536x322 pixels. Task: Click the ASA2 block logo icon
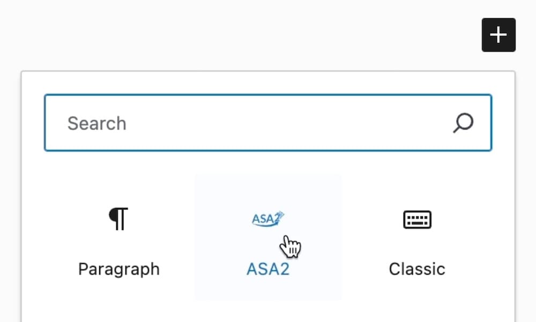click(x=267, y=219)
